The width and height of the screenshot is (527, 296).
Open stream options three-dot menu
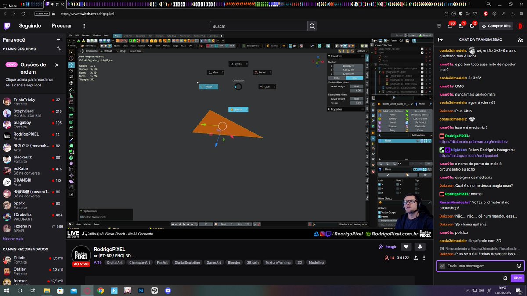pos(424,258)
